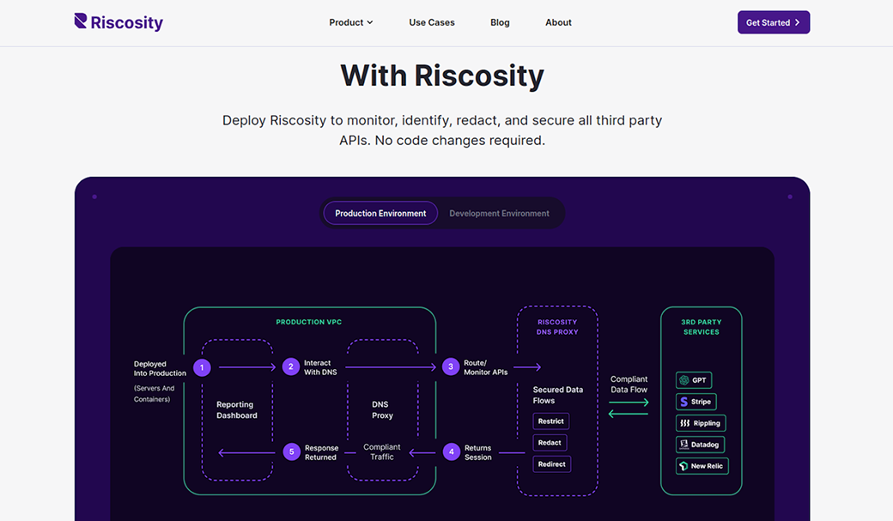Select the Production Environment tab

pos(380,213)
